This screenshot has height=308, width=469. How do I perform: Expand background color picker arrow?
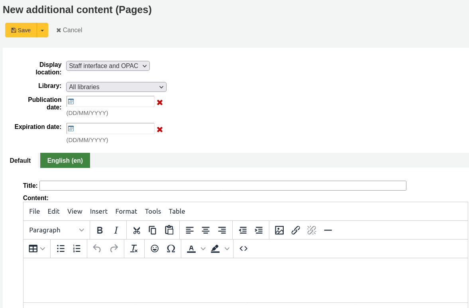click(x=227, y=249)
